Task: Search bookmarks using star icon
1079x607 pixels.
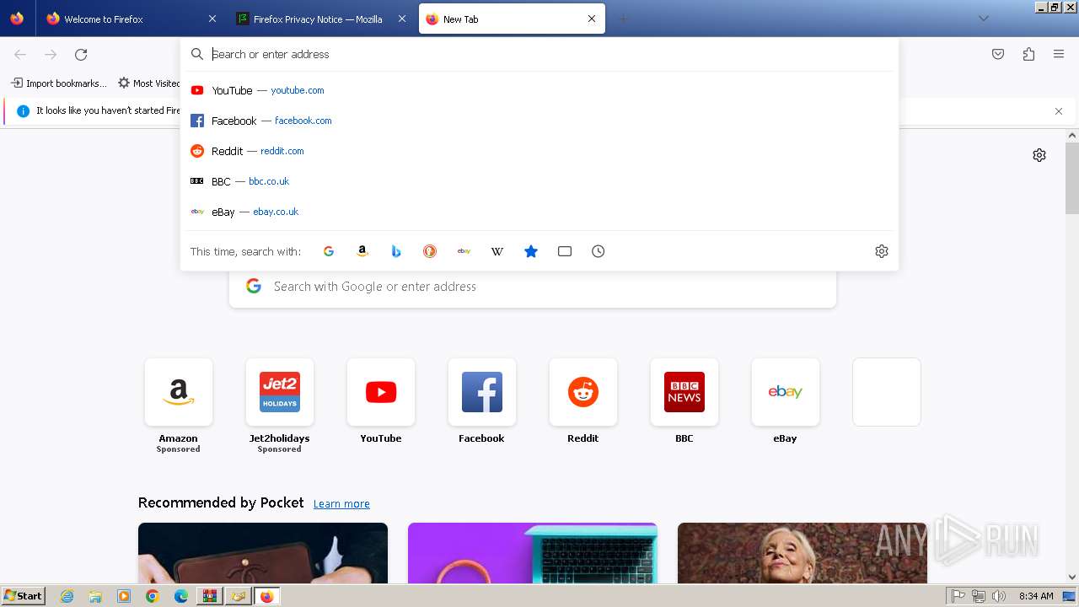Action: [x=531, y=251]
